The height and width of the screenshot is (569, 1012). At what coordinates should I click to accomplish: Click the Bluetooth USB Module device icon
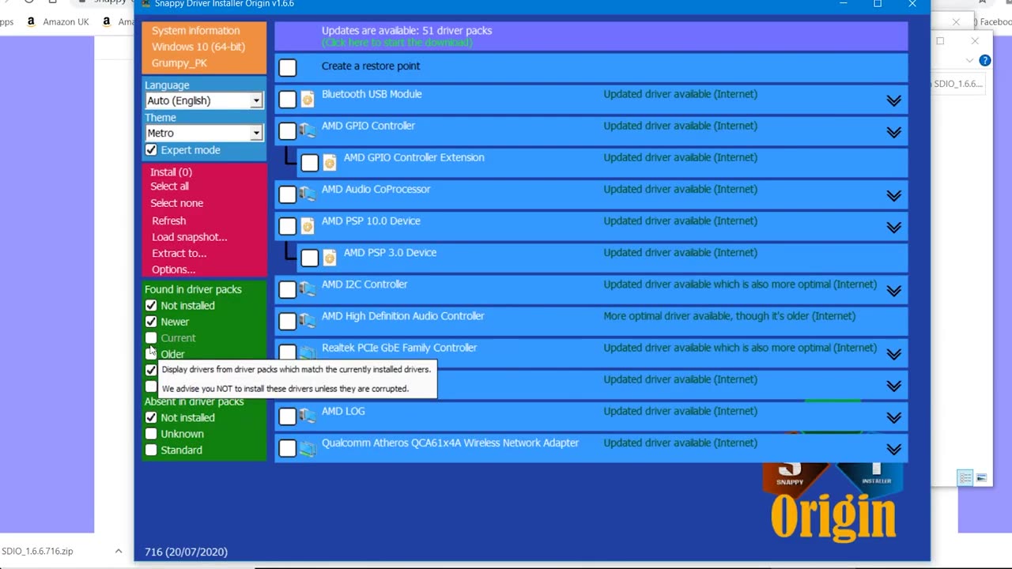pyautogui.click(x=308, y=100)
